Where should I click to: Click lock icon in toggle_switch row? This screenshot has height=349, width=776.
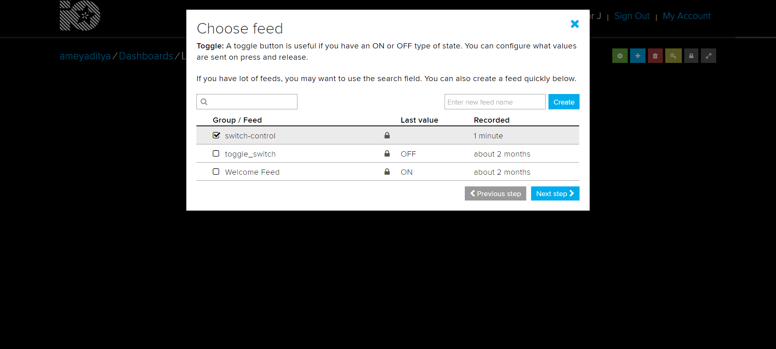point(387,153)
